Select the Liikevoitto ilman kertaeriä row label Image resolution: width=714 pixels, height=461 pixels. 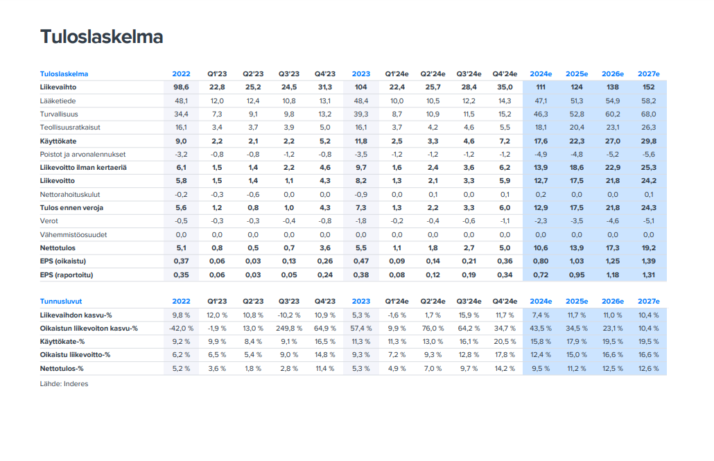(x=83, y=168)
